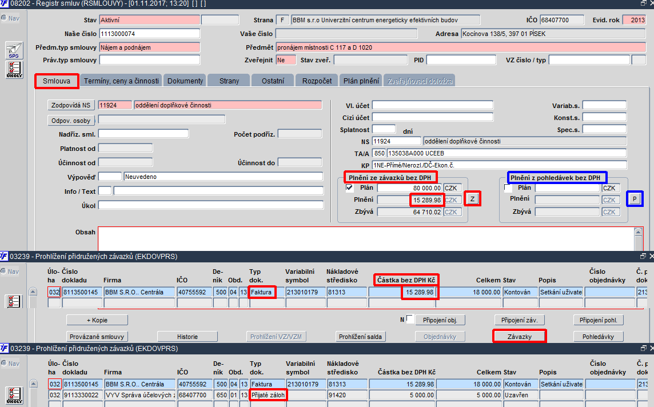Click into the Předmět field
The image size is (654, 407).
(461, 47)
